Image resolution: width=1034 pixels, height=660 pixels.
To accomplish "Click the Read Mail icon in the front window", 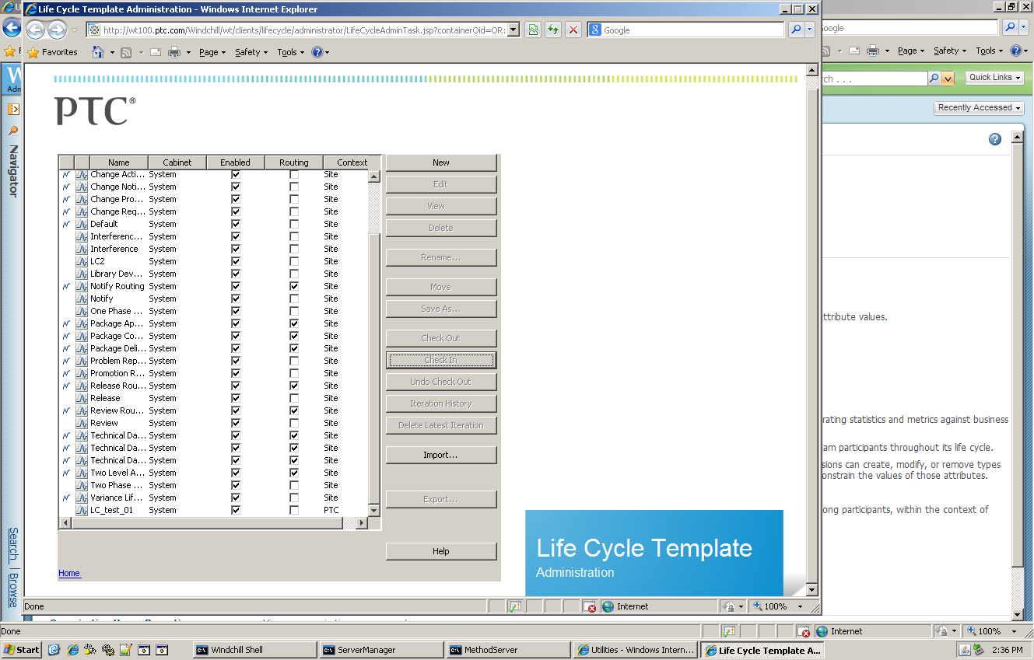I will coord(155,52).
